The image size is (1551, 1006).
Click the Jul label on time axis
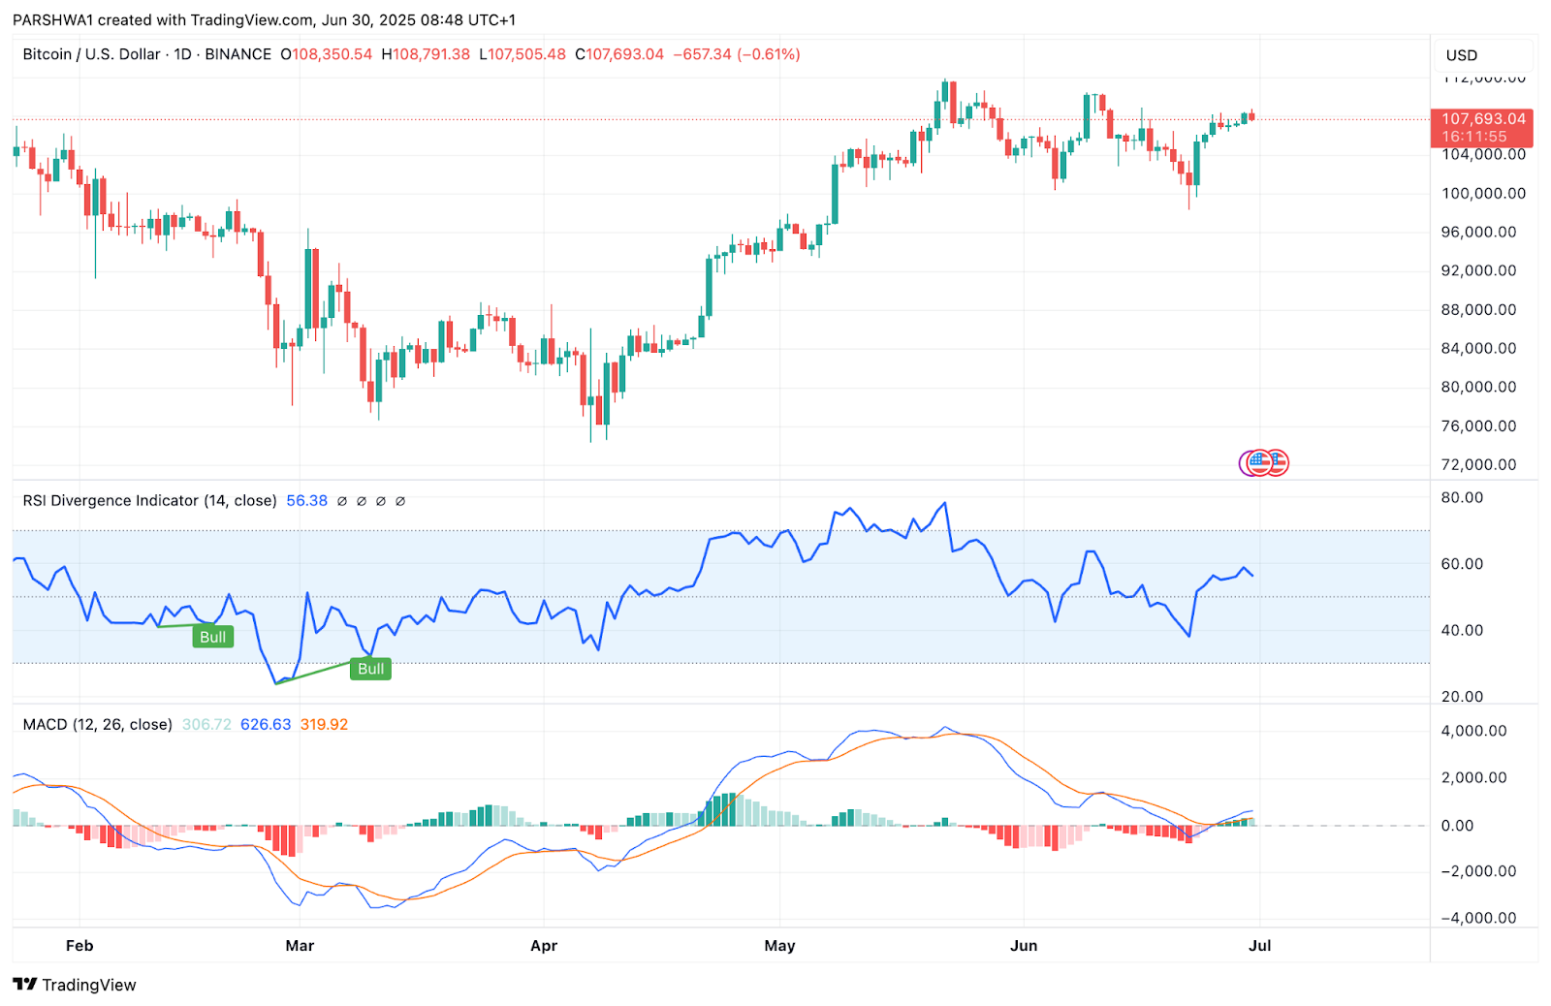[x=1259, y=946]
